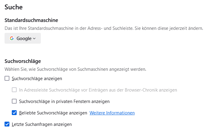Tick the greyed-out Adressleiste Suchvorschläge checkbox
The height and width of the screenshot is (134, 207).
click(14, 90)
